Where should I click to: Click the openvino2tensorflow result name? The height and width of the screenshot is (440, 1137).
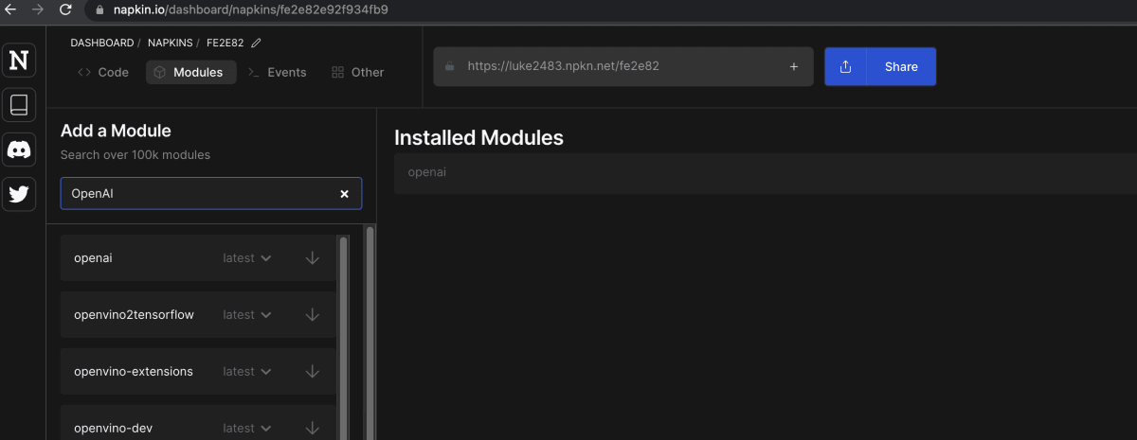134,315
